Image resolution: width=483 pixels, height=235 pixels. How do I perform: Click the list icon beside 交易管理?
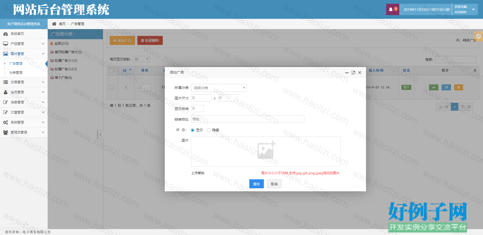pyautogui.click(x=6, y=82)
